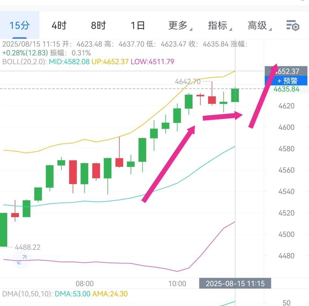309x306 pixels.
Task: Click the 4540 price axis label
Action: pos(286,191)
